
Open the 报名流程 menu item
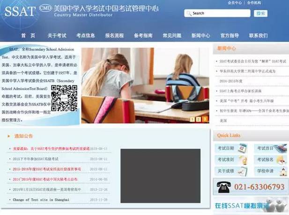[x=114, y=35]
